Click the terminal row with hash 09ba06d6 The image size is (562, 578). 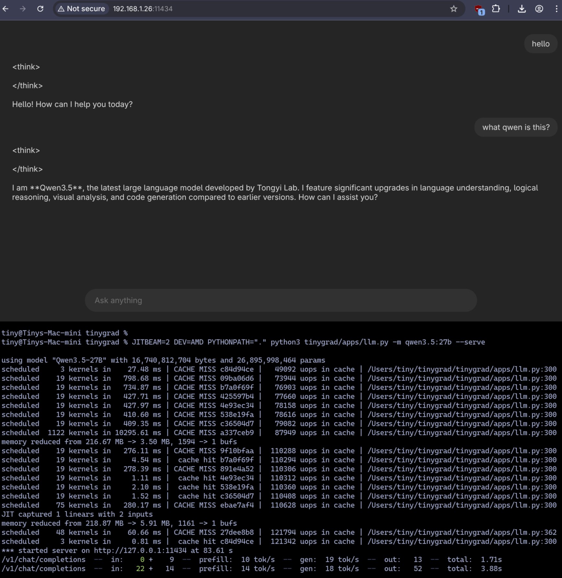(x=279, y=378)
